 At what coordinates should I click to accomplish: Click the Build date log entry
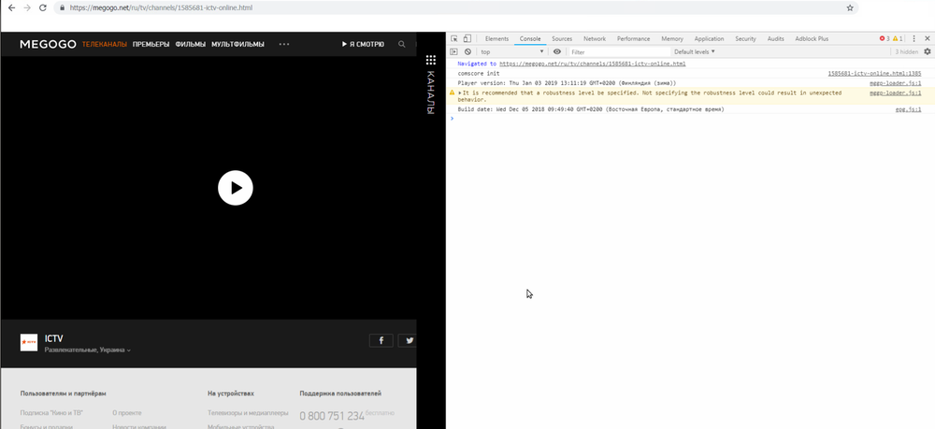pyautogui.click(x=591, y=109)
